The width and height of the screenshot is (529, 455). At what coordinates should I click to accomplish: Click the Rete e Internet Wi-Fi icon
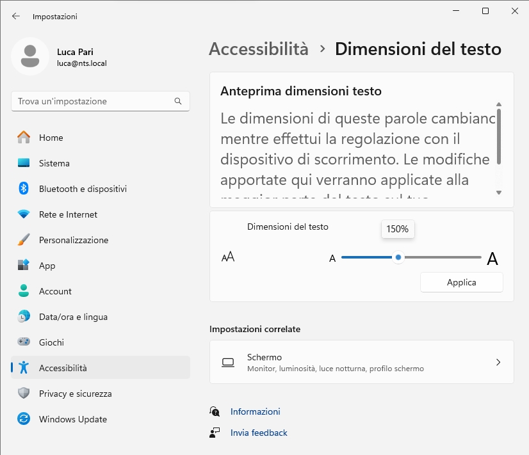pyautogui.click(x=24, y=214)
